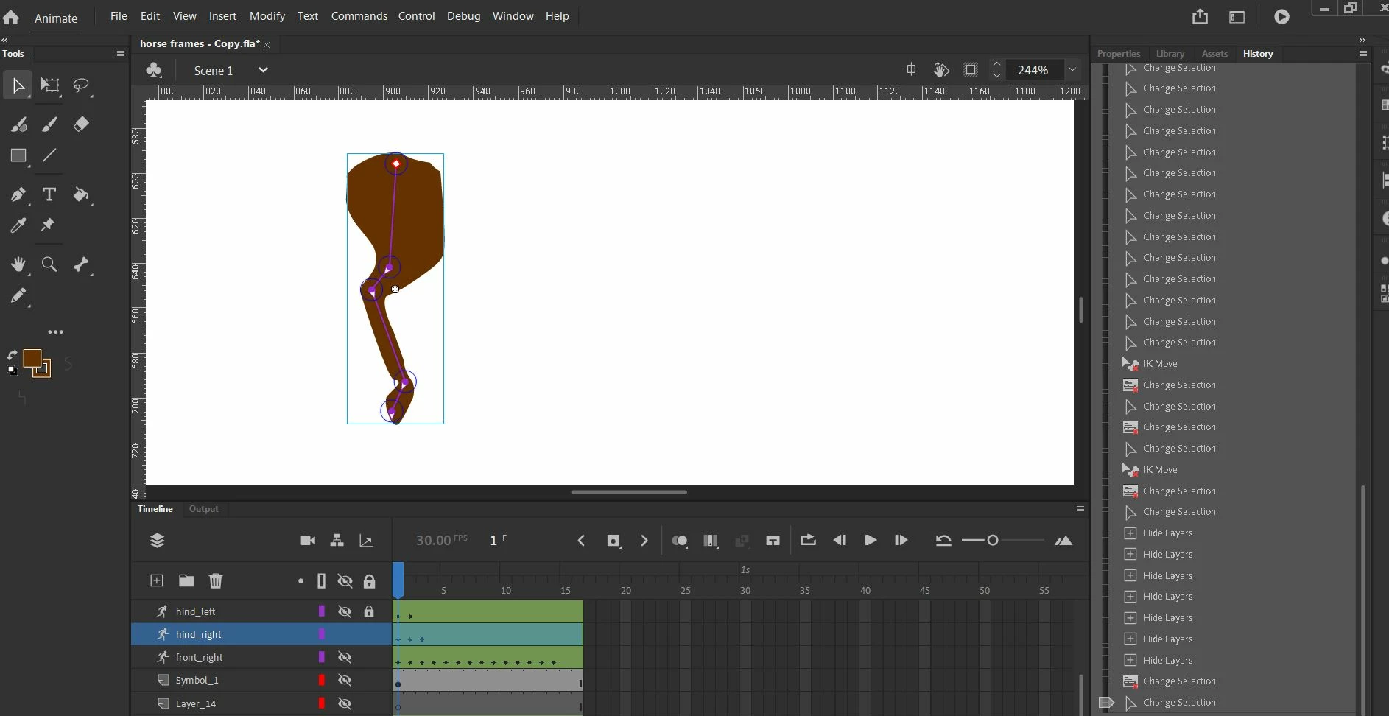Open the Modify menu
Image resolution: width=1389 pixels, height=716 pixels.
pyautogui.click(x=267, y=15)
